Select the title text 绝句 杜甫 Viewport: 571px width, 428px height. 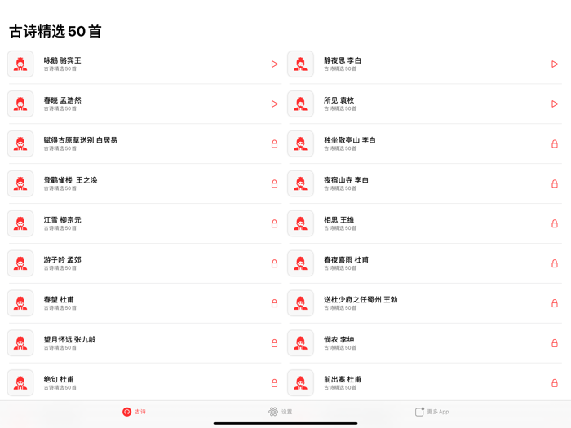[x=59, y=379]
